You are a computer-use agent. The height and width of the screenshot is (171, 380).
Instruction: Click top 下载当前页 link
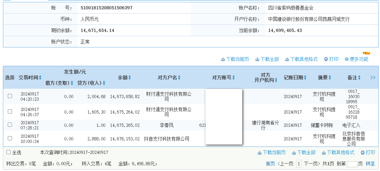pyautogui.click(x=235, y=59)
